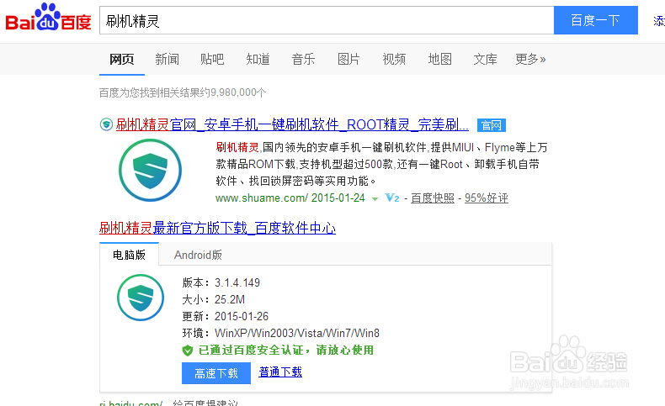Switch to the 音乐 tab

pos(303,60)
